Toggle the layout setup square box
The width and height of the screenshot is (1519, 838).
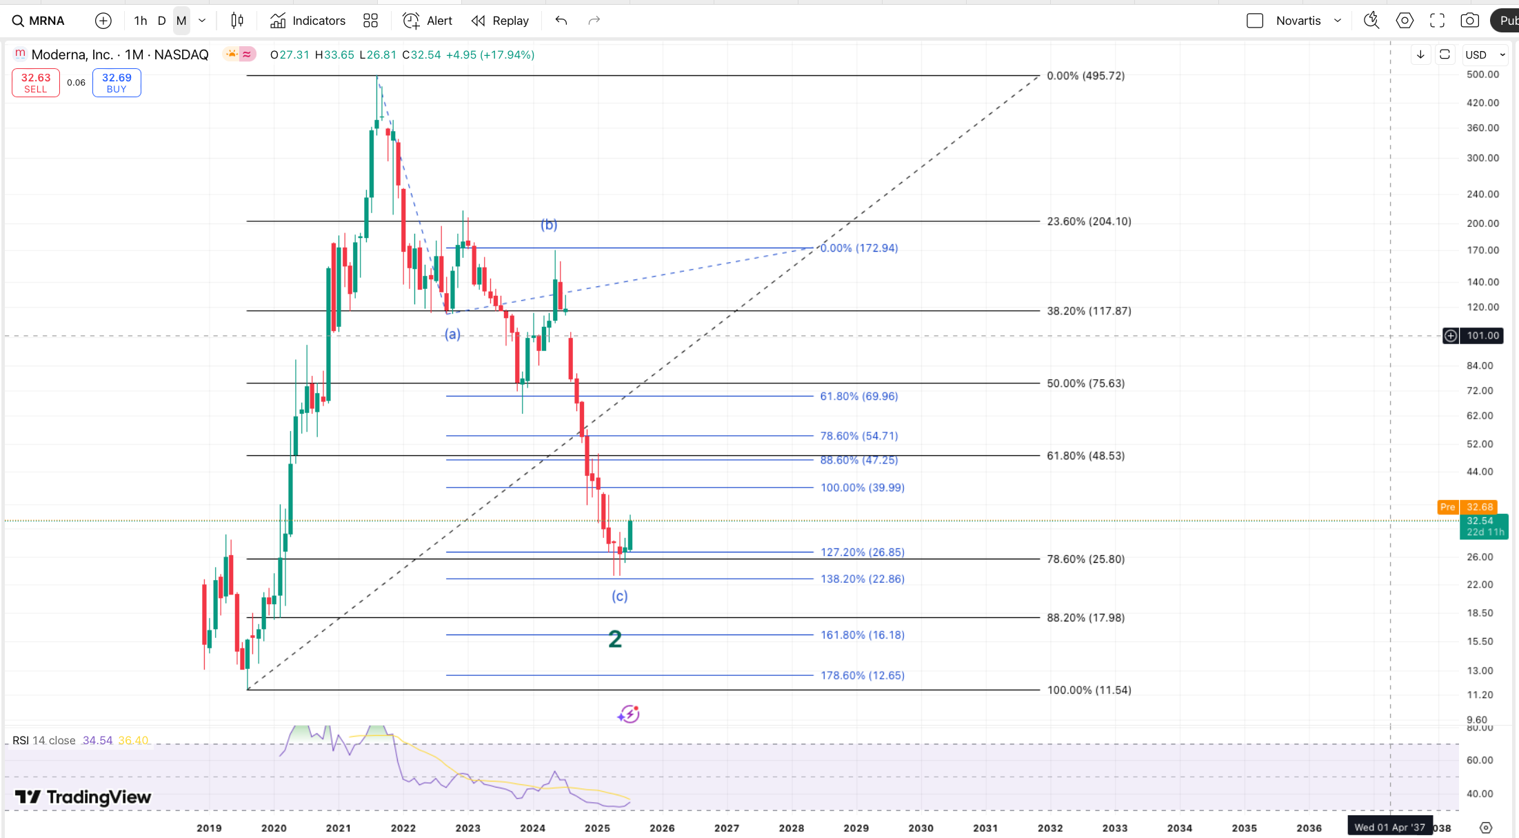tap(1255, 21)
